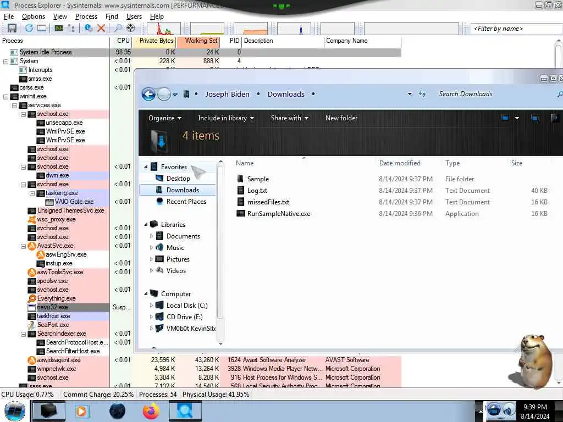Click the physical memory mini graph
The width and height of the screenshot is (563, 422).
[x=251, y=29]
